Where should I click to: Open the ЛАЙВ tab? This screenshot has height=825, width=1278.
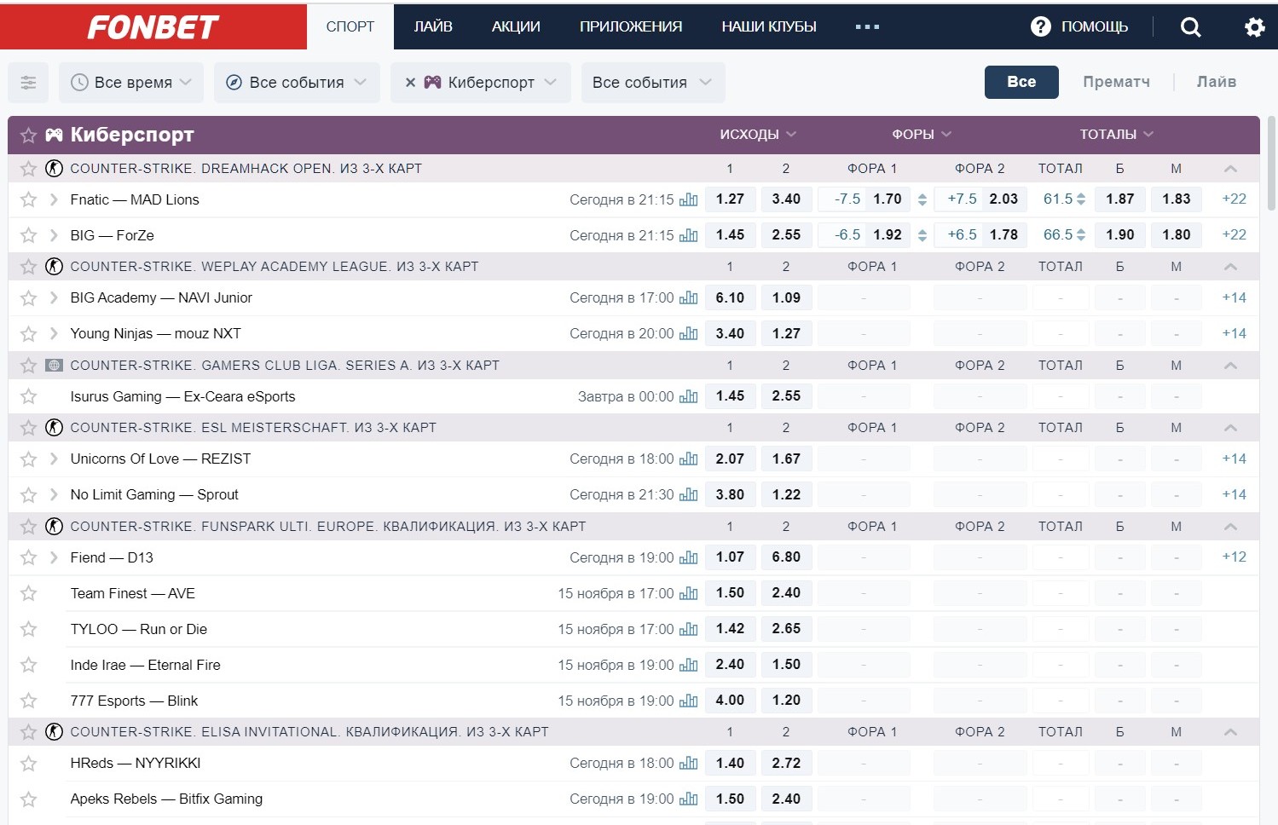433,26
